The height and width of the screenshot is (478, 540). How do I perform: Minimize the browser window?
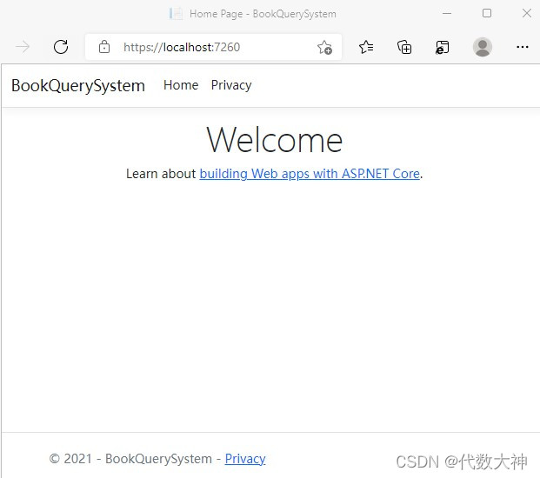(x=447, y=13)
